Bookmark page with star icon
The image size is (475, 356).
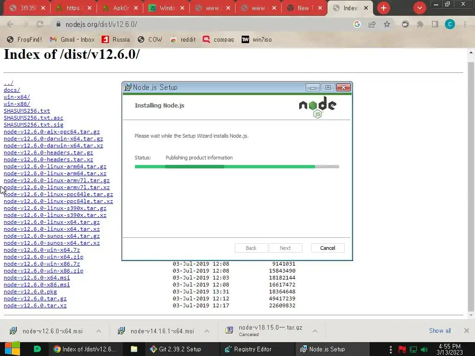(387, 24)
